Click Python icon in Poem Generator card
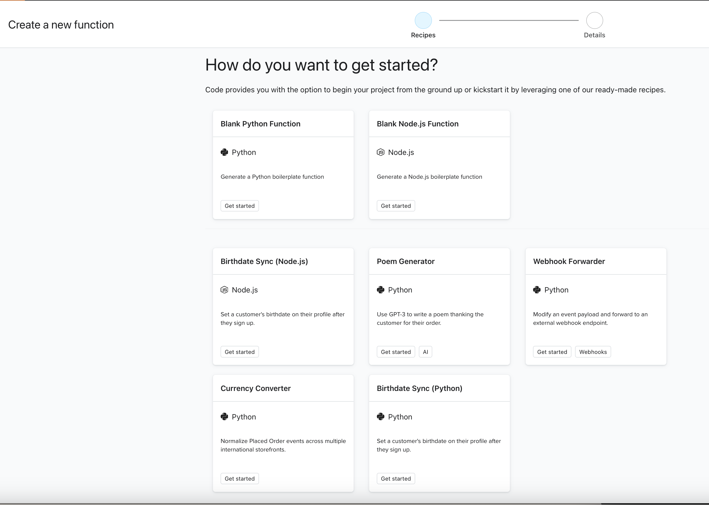709x505 pixels. point(380,290)
